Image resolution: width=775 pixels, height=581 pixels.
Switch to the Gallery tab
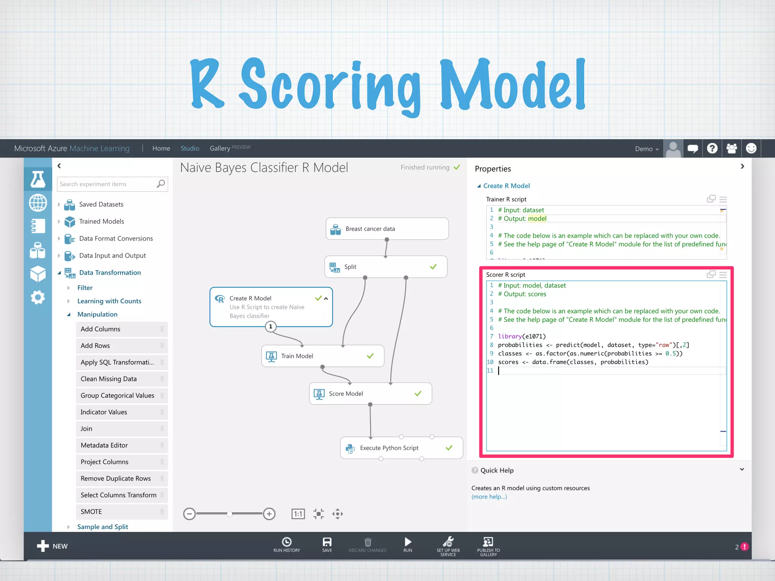click(220, 148)
